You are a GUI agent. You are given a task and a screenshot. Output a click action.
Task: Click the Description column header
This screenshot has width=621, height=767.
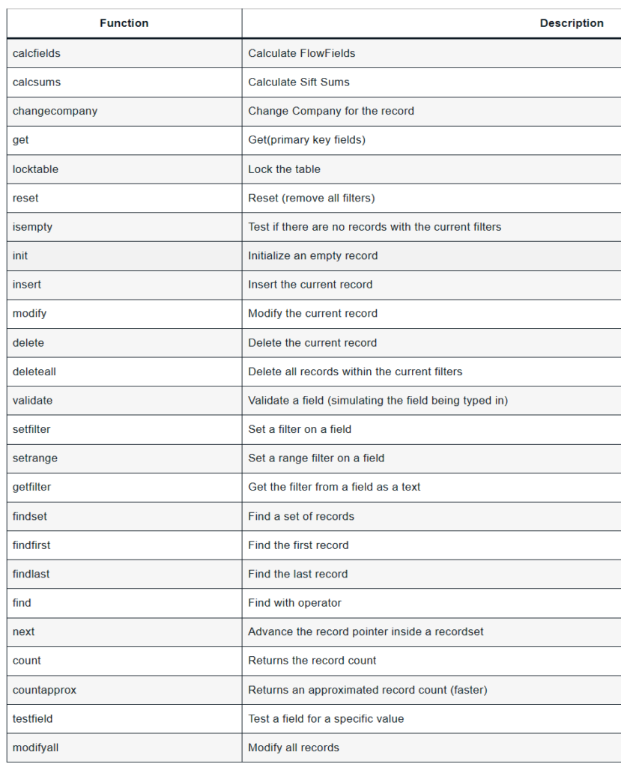pos(571,23)
